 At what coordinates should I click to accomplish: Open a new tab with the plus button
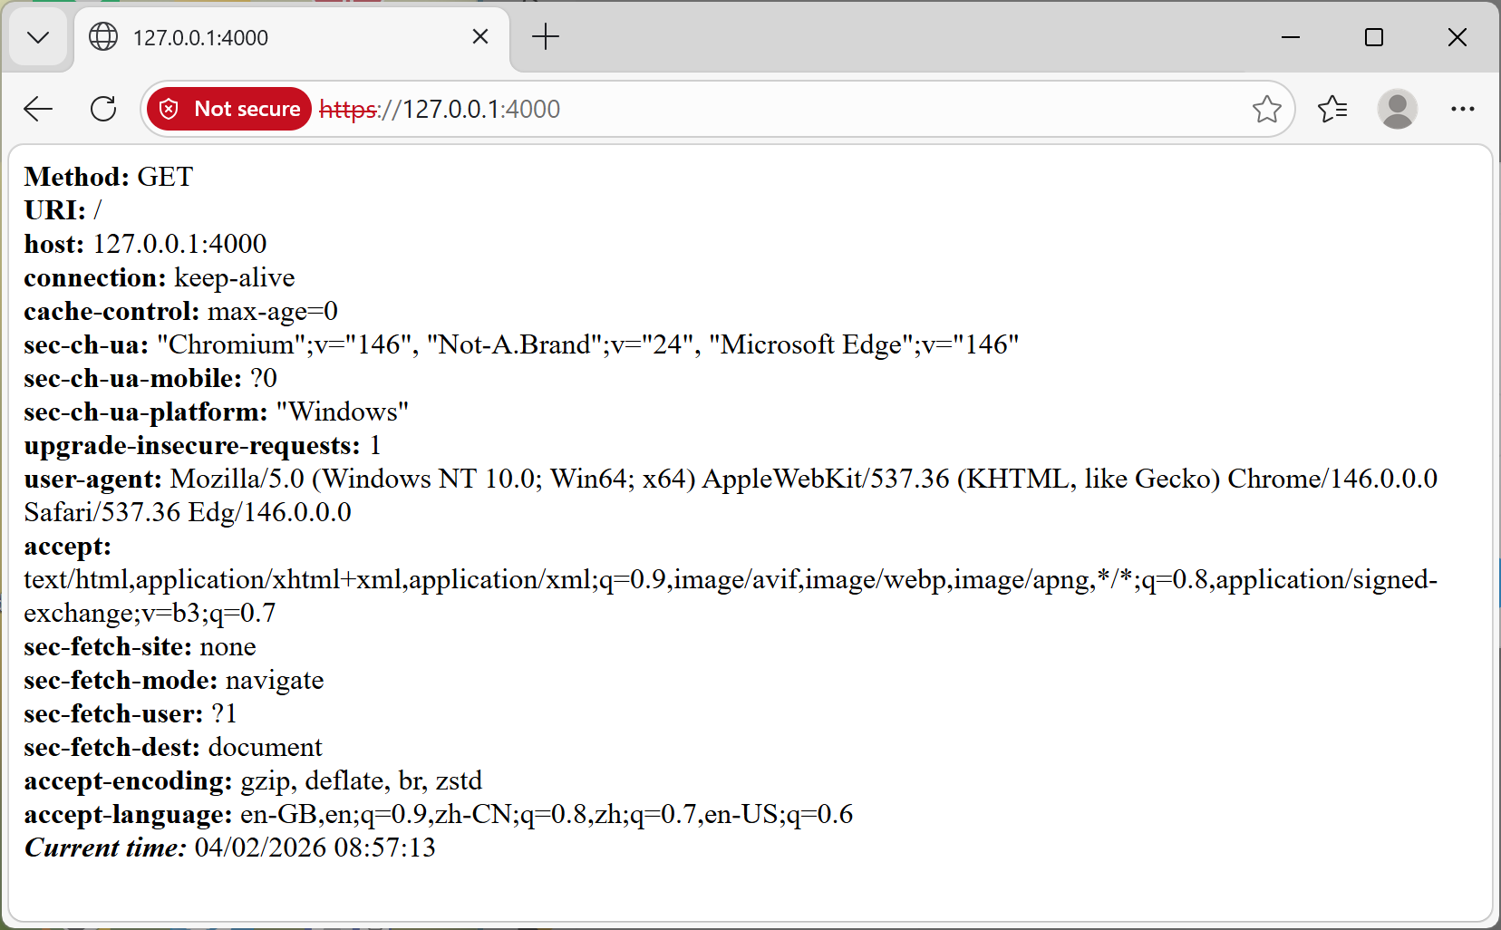pos(546,37)
